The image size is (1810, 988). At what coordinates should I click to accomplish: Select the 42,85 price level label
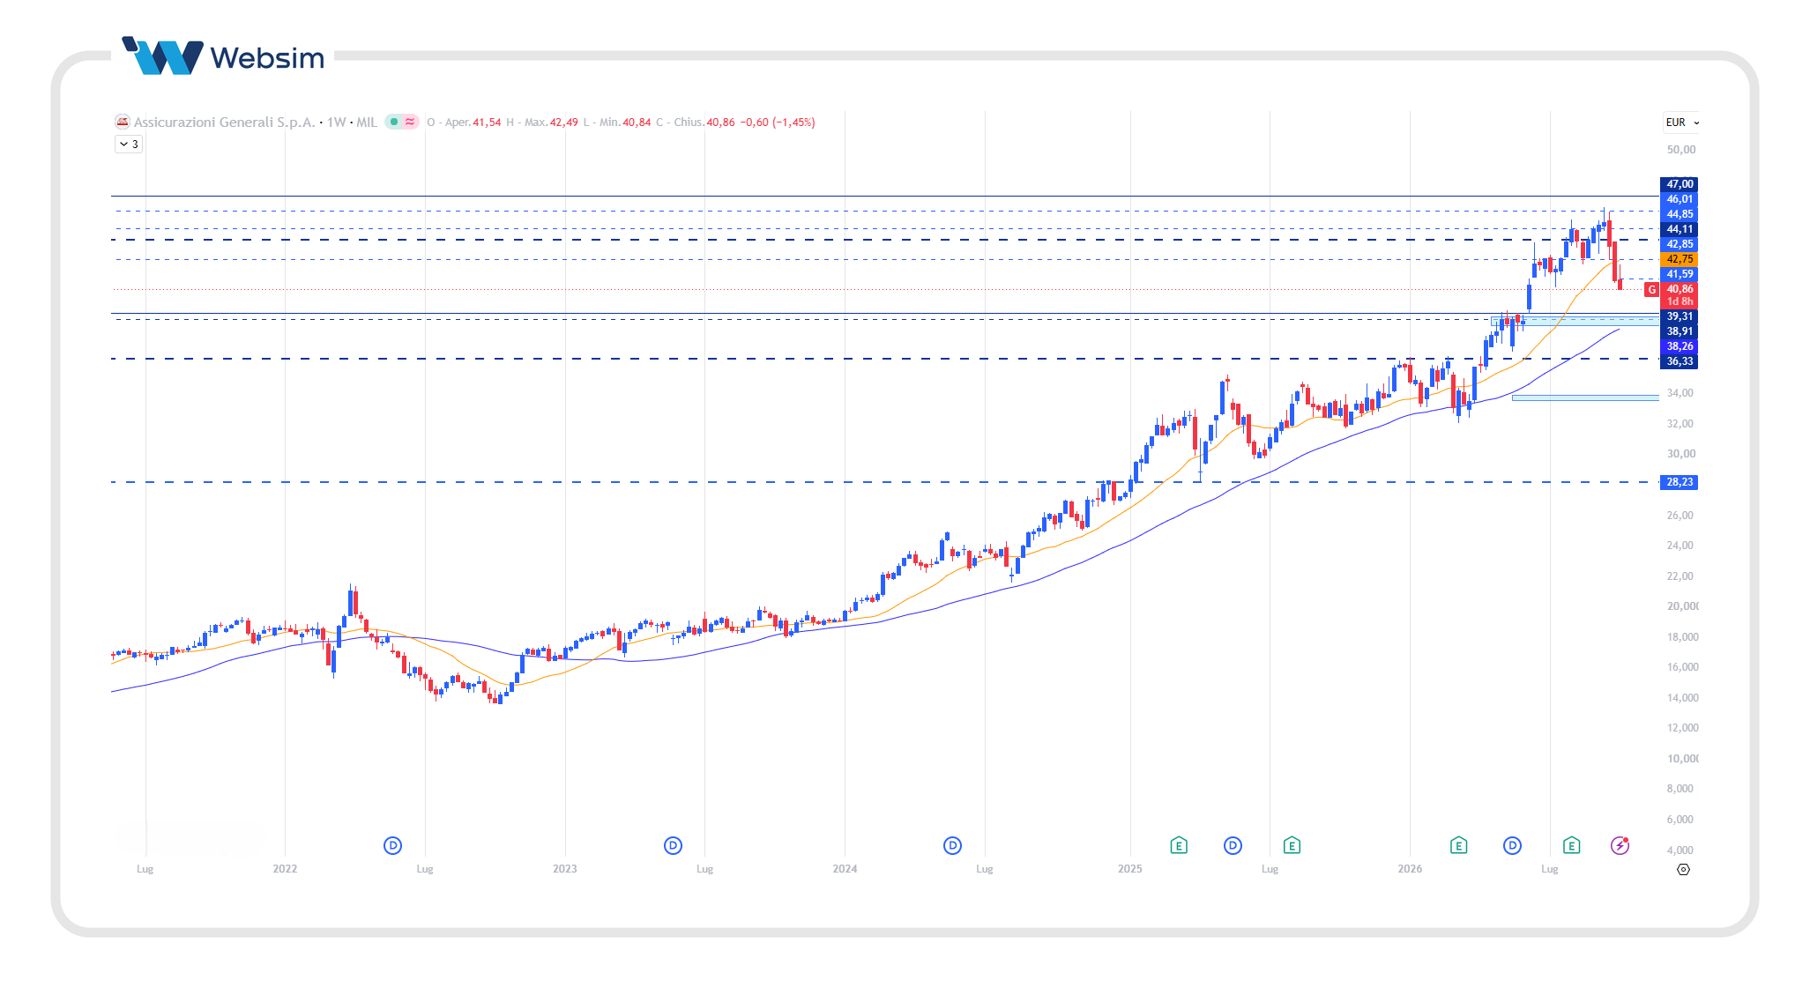1679,244
